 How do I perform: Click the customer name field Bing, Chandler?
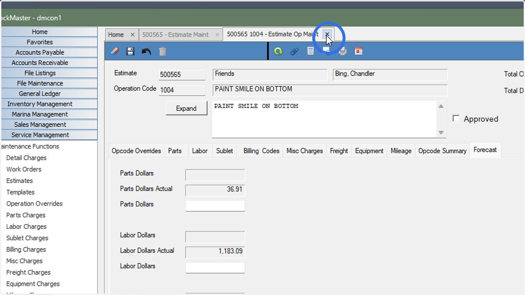click(390, 74)
